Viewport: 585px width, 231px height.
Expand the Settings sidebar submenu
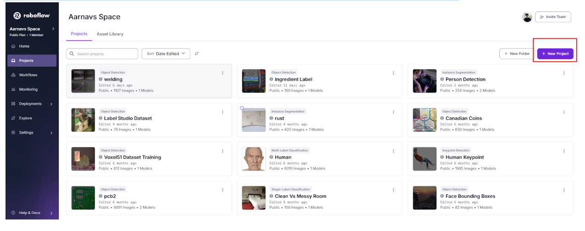tap(51, 133)
